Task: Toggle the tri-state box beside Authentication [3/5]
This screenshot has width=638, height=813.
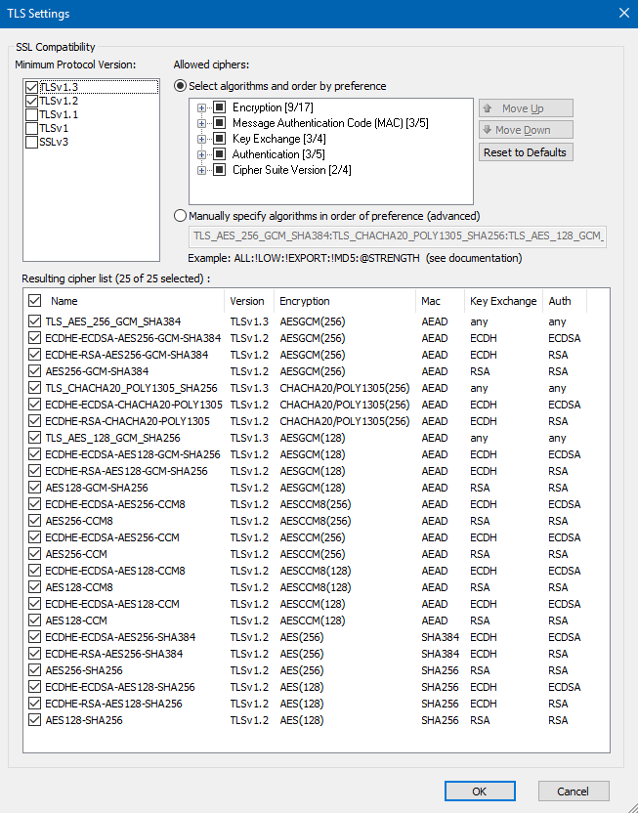Action: (x=219, y=154)
